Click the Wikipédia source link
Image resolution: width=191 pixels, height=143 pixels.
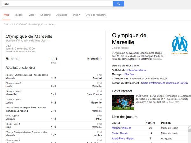[157, 59]
